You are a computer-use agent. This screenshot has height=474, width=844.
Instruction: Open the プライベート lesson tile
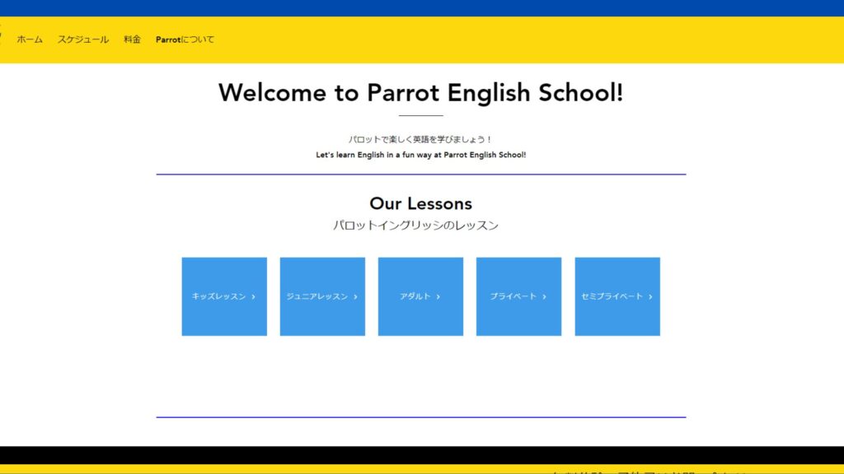pyautogui.click(x=519, y=296)
